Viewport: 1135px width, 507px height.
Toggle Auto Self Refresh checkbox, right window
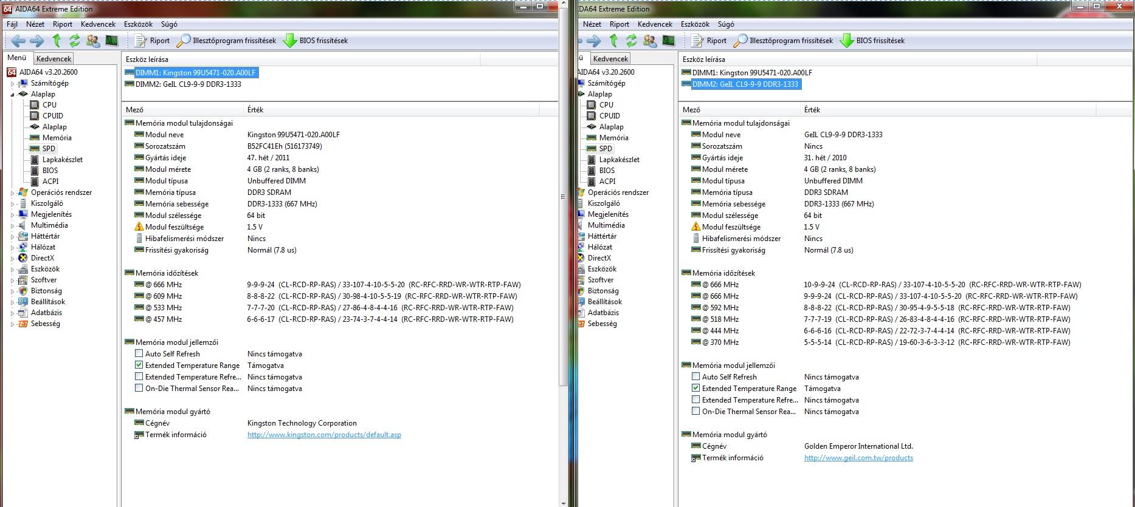point(695,376)
